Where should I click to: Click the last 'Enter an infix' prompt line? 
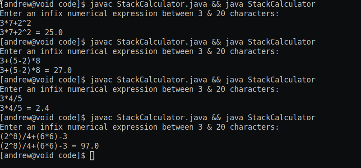[139, 127]
